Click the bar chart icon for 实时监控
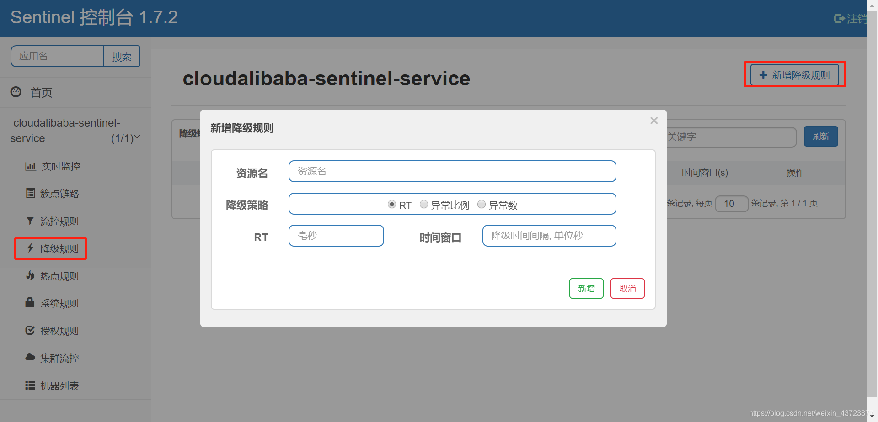The height and width of the screenshot is (422, 878). tap(30, 166)
